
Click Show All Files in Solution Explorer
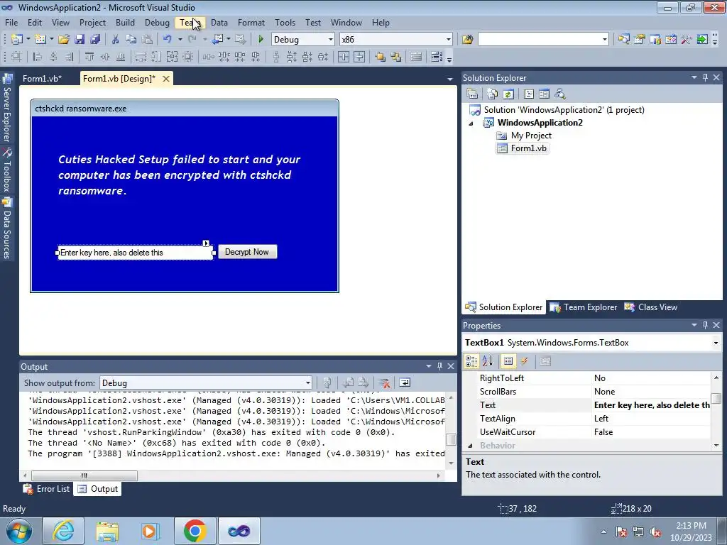(x=493, y=94)
